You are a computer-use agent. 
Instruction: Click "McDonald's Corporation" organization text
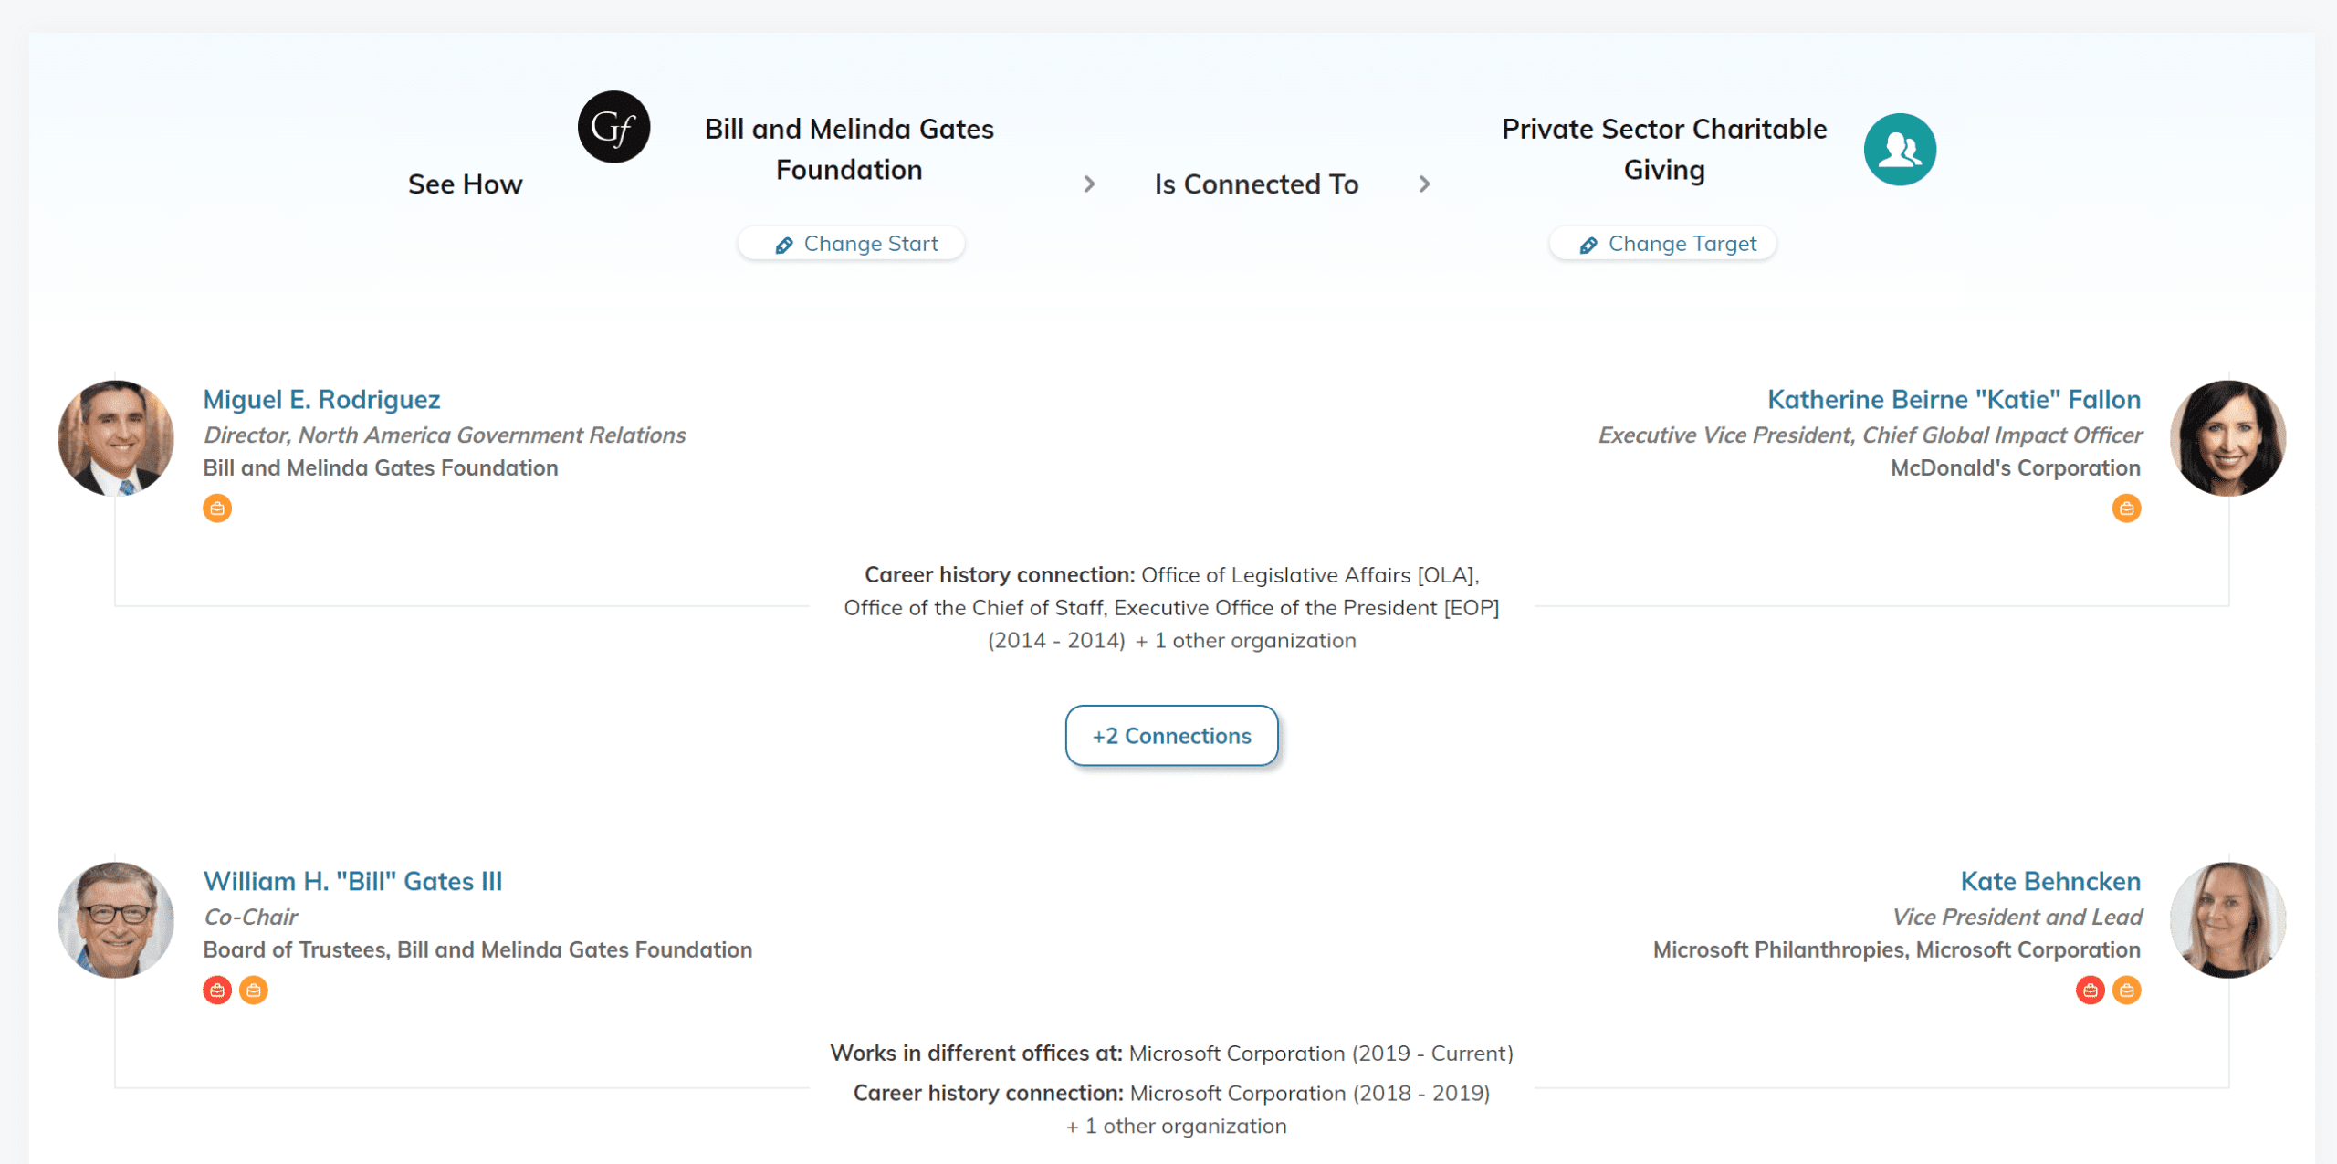pyautogui.click(x=2016, y=468)
